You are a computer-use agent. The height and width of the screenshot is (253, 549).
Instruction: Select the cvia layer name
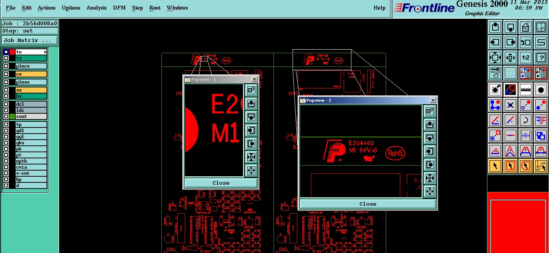(31, 167)
